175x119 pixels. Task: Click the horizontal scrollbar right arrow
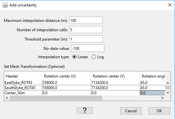[162, 98]
